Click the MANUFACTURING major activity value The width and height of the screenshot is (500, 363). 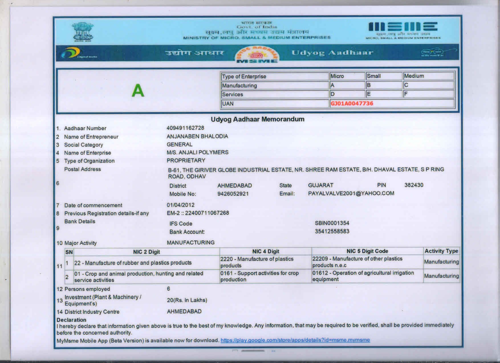190,243
